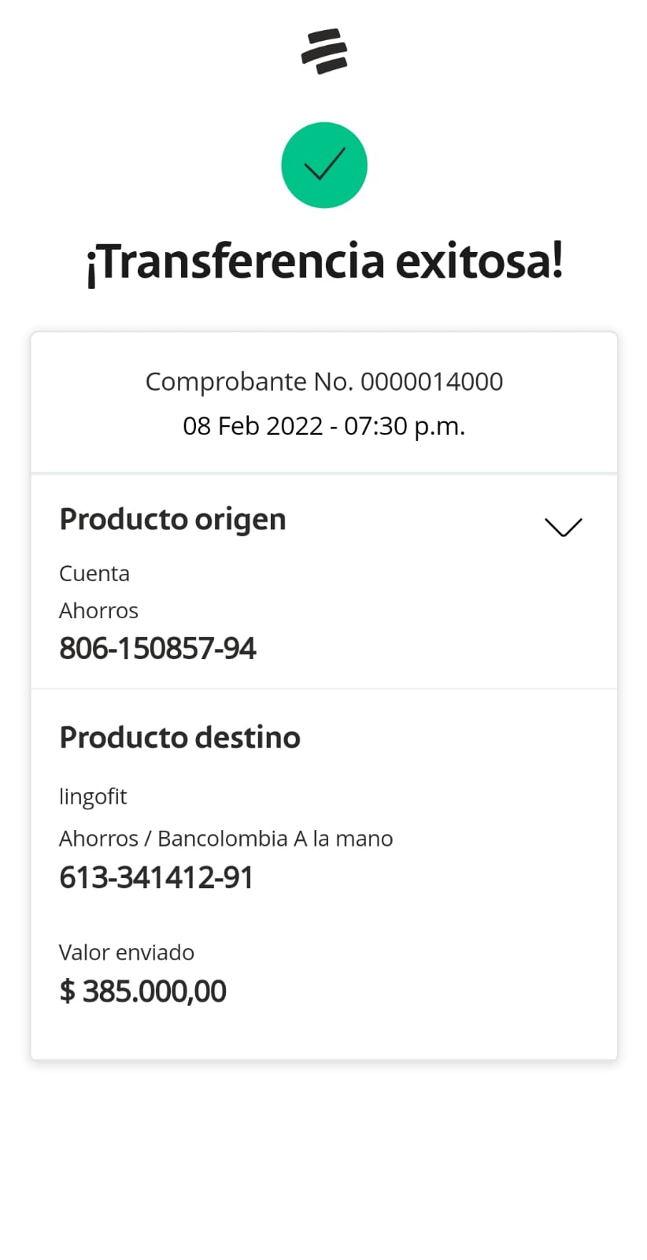Click the sent amount $ 385.000,00
647x1260 pixels.
coord(142,991)
